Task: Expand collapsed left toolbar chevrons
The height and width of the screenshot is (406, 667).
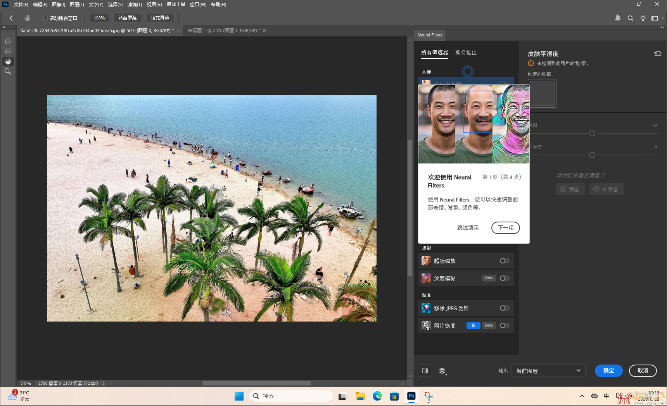Action: click(4, 28)
